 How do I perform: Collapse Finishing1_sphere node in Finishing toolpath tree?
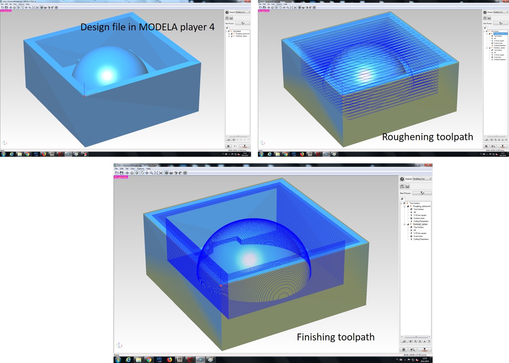coord(405,224)
